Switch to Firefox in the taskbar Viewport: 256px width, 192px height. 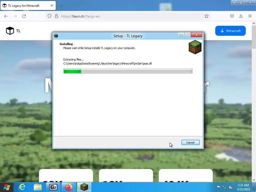pos(69,187)
